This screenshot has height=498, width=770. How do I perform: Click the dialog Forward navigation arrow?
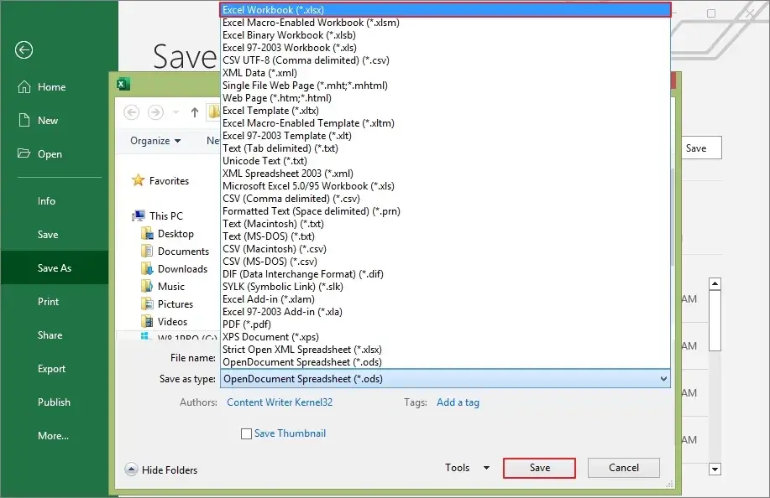click(155, 112)
